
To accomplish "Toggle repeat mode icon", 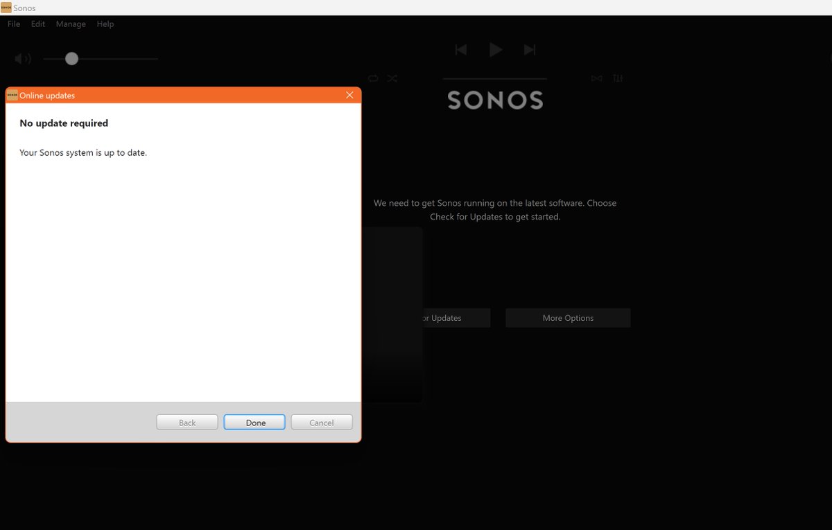I will pos(373,78).
